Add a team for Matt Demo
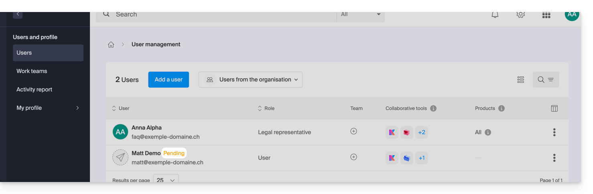The image size is (593, 194). point(353,157)
